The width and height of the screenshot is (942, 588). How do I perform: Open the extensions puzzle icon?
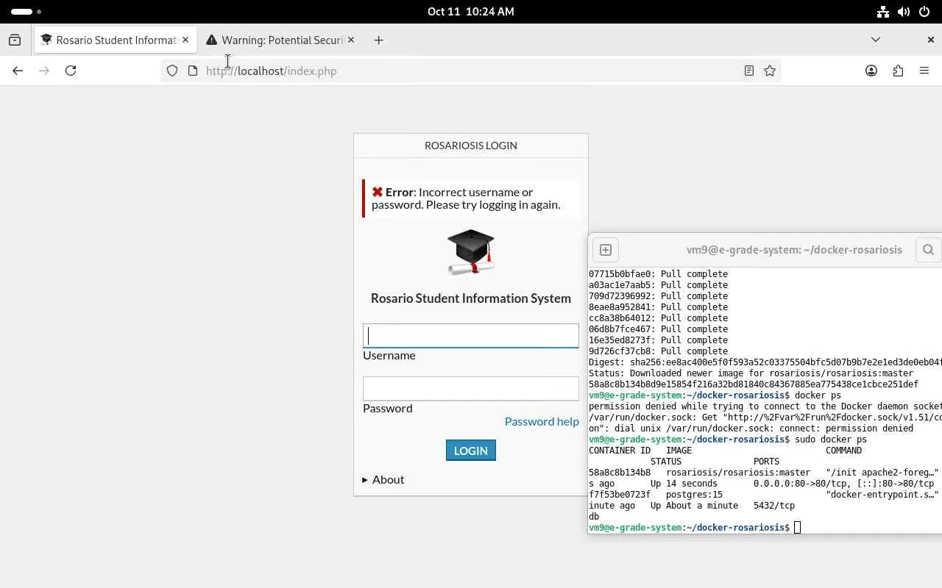tap(898, 71)
